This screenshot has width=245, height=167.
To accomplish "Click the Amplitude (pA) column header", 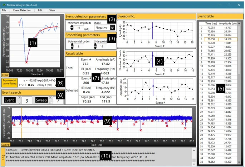I will [x=228, y=24].
